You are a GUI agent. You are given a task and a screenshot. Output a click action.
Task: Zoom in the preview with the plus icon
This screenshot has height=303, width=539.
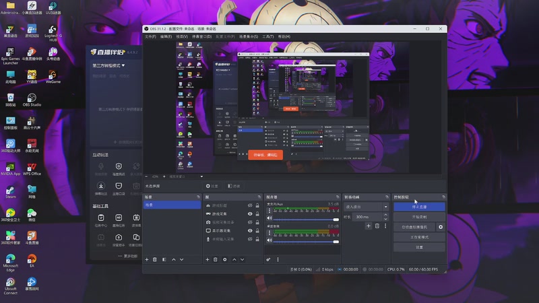(x=164, y=176)
